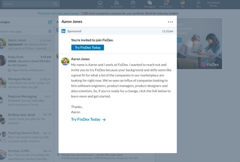
Task: Click the Aaron Jones sender name above message
Action: (x=80, y=59)
